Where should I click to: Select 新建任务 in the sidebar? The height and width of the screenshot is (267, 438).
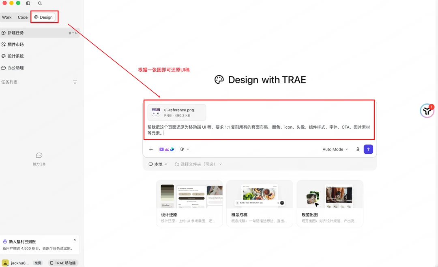click(x=40, y=33)
